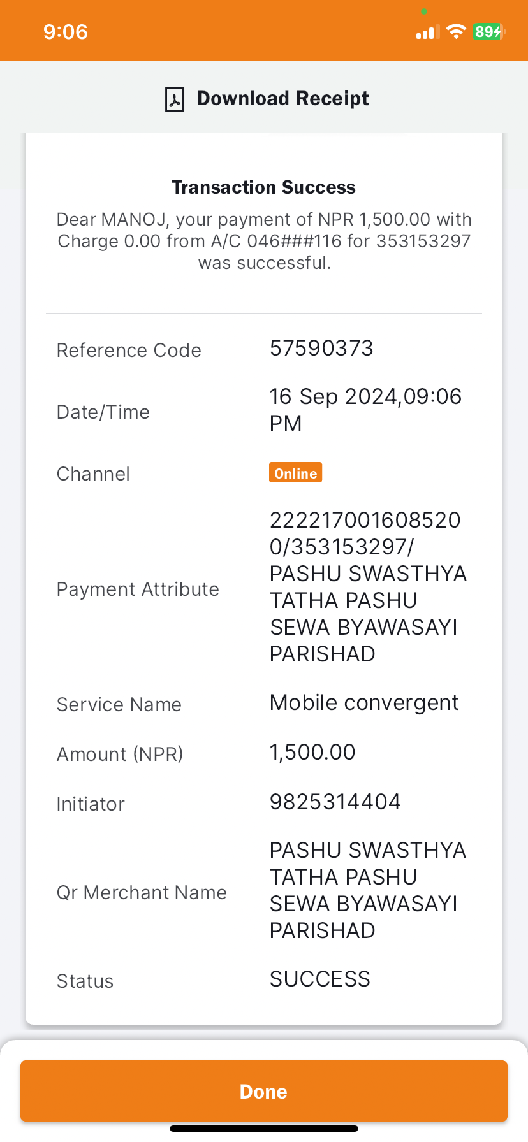
Task: Tap the amount value 1,500.00
Action: [312, 752]
